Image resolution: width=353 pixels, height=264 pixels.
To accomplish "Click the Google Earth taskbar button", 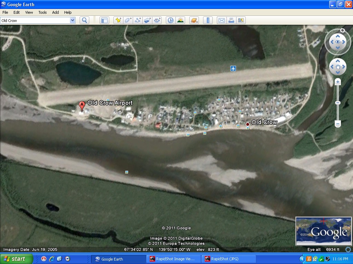I will [x=118, y=259].
